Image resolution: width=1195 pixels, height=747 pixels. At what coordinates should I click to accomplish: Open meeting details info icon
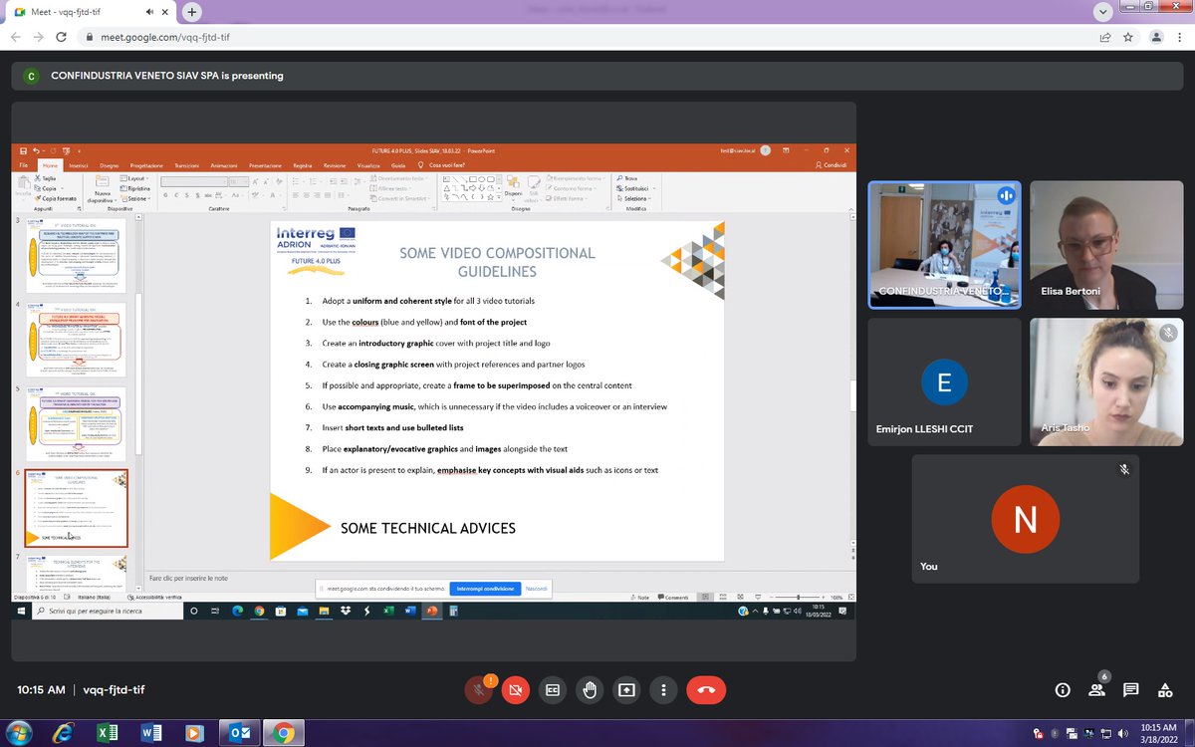click(1063, 690)
